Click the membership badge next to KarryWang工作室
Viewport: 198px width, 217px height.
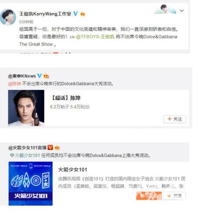[x=83, y=14]
